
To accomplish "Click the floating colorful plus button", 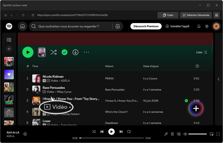I will pos(196,109).
